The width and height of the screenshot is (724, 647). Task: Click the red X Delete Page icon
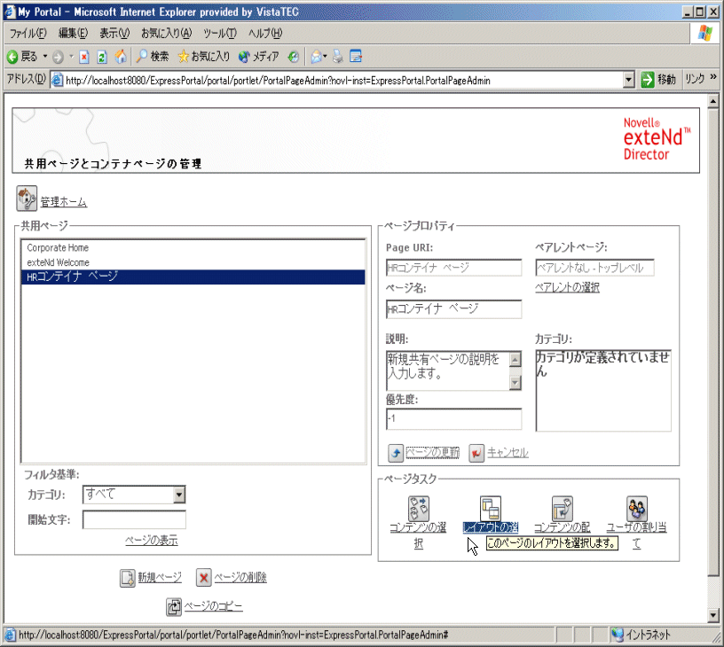pos(204,577)
